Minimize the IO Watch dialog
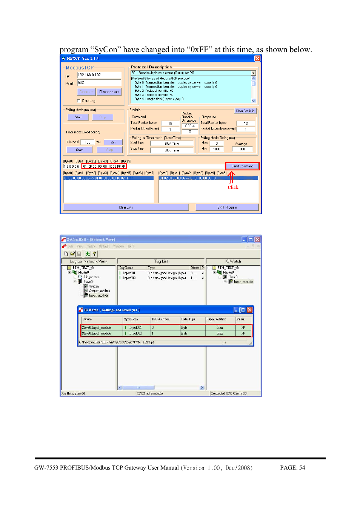This screenshot has width=360, height=510. click(237, 310)
